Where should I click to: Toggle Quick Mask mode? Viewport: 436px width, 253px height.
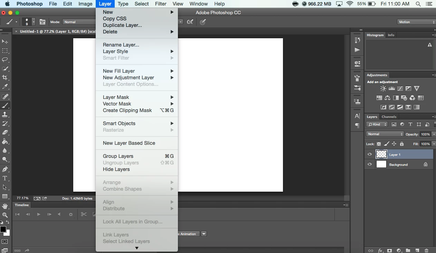(x=5, y=241)
